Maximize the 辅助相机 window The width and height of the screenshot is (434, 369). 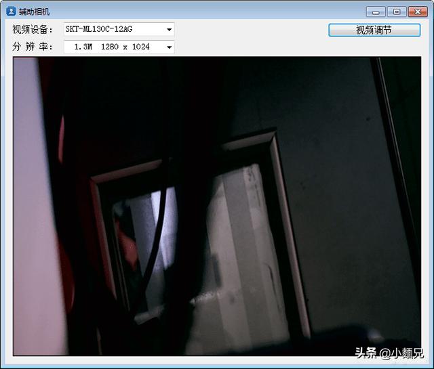tap(397, 12)
